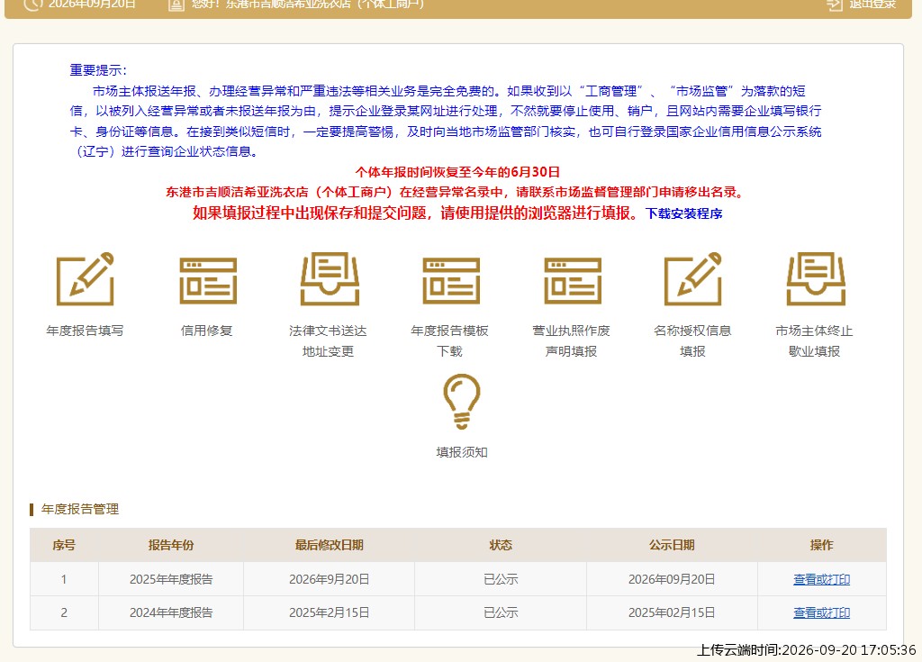Click the 重要提示 heading

(97, 70)
